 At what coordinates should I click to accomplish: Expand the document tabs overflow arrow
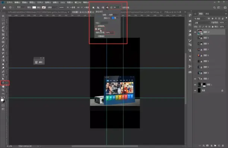pos(185,12)
